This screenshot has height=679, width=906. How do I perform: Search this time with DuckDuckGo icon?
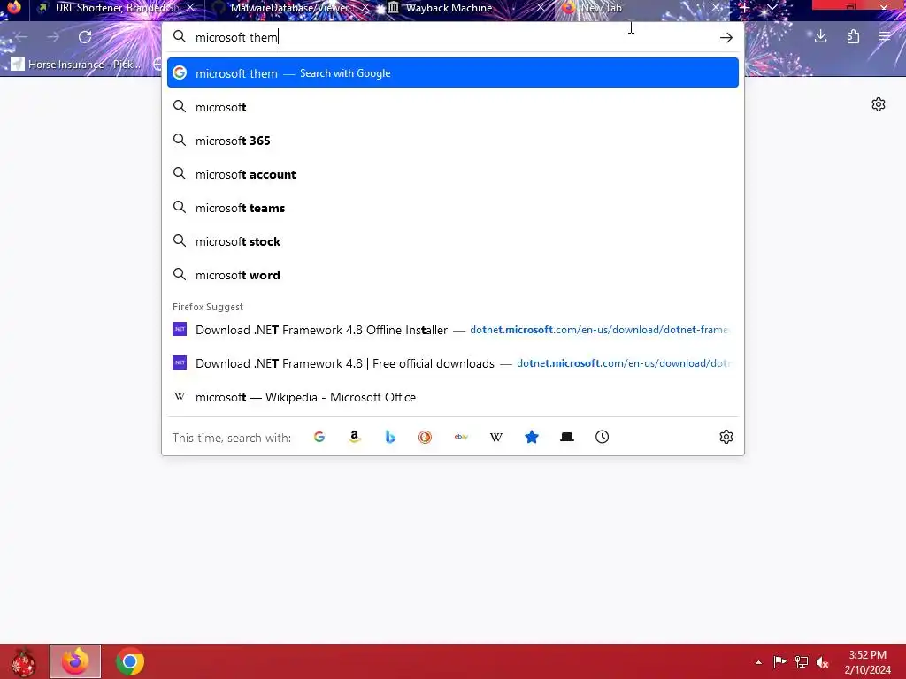point(426,437)
